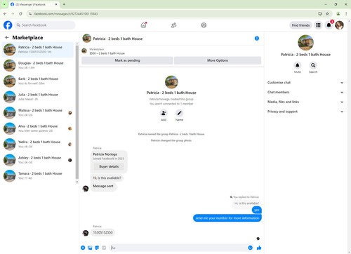351x254 pixels.
Task: Open the Malissa conversation in the list
Action: (38, 112)
